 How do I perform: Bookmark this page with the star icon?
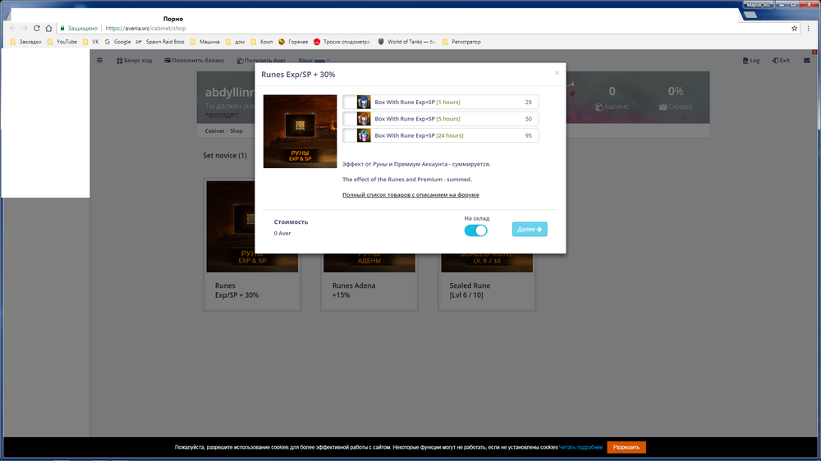coord(794,28)
